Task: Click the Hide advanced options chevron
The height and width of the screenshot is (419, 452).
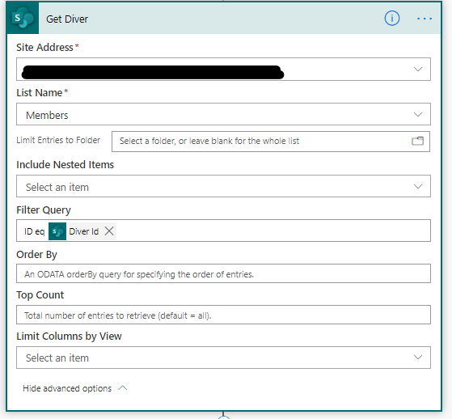Action: point(123,388)
